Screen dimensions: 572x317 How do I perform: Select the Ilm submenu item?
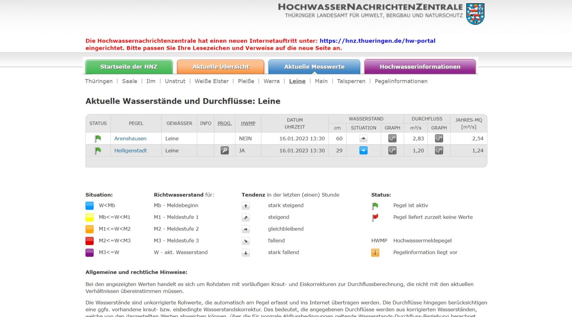coord(151,81)
